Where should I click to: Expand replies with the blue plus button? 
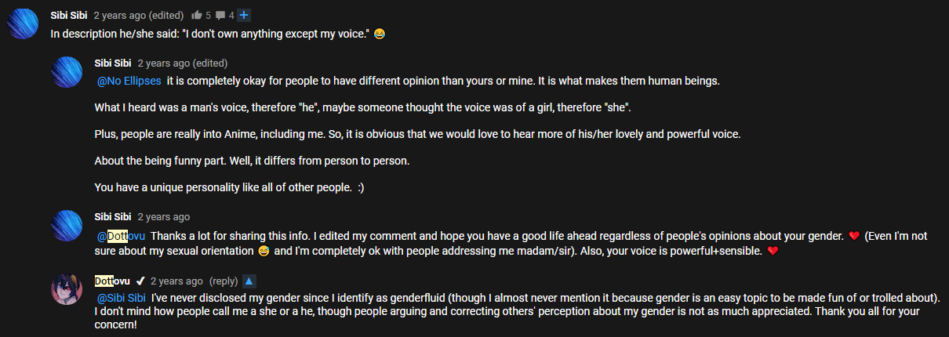[244, 15]
